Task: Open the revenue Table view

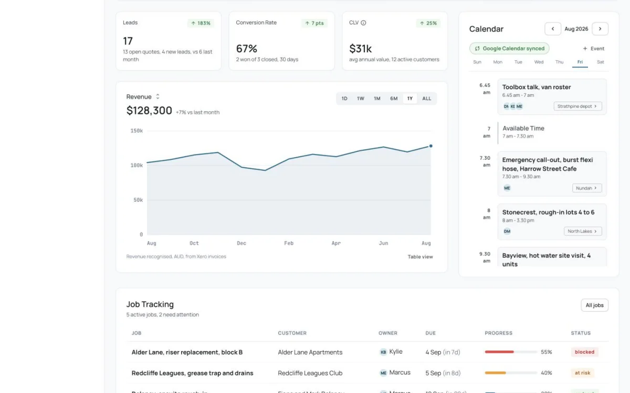Action: click(x=421, y=257)
